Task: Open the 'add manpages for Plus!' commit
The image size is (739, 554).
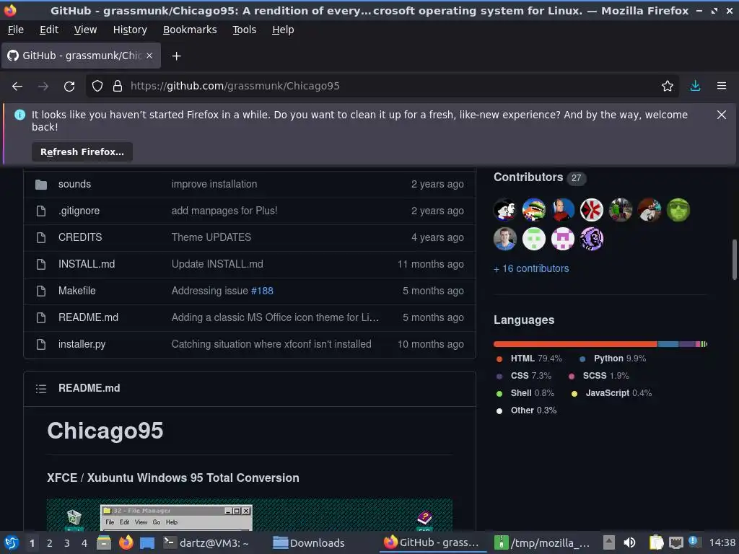Action: (x=224, y=211)
